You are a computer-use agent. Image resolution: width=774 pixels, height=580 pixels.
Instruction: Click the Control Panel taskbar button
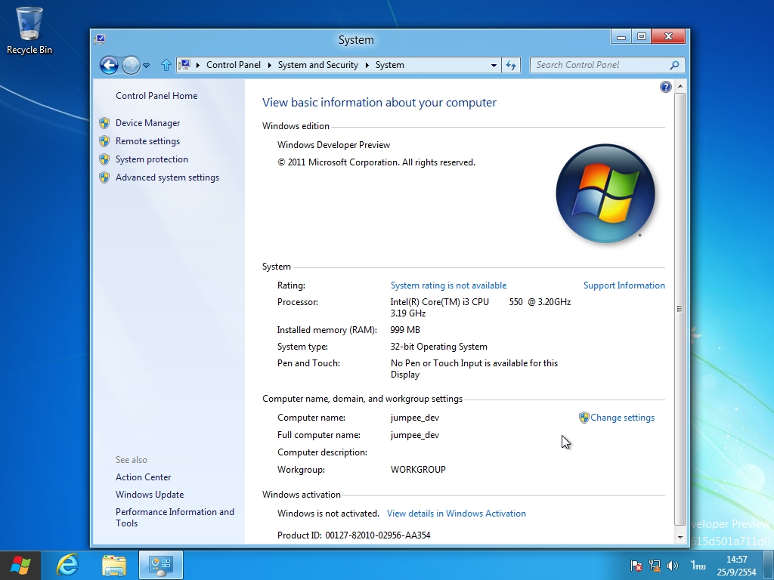coord(161,565)
